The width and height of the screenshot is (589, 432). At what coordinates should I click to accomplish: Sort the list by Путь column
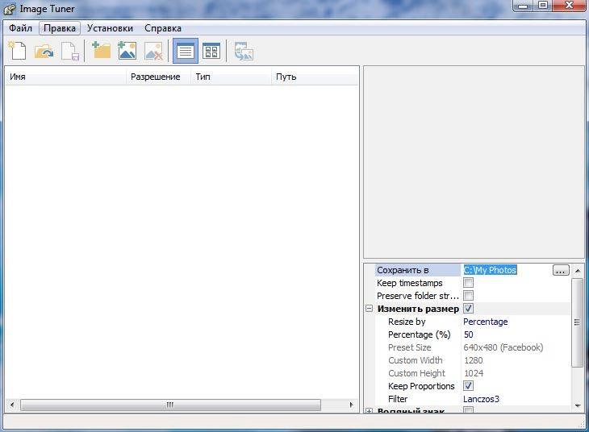click(315, 77)
